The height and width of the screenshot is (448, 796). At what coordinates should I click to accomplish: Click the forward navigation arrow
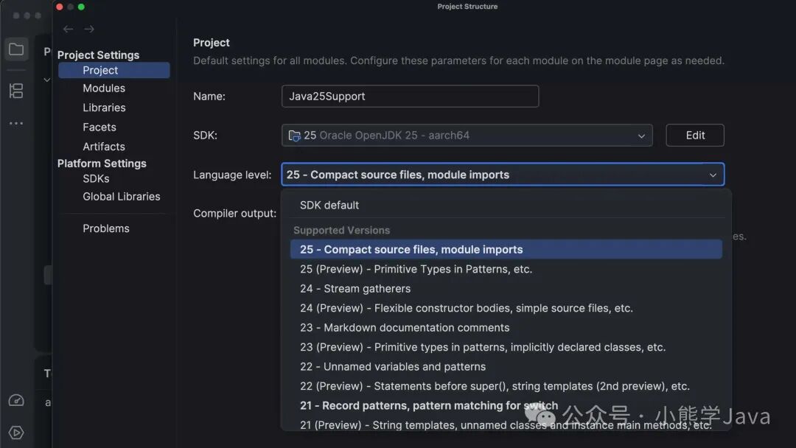[x=89, y=29]
